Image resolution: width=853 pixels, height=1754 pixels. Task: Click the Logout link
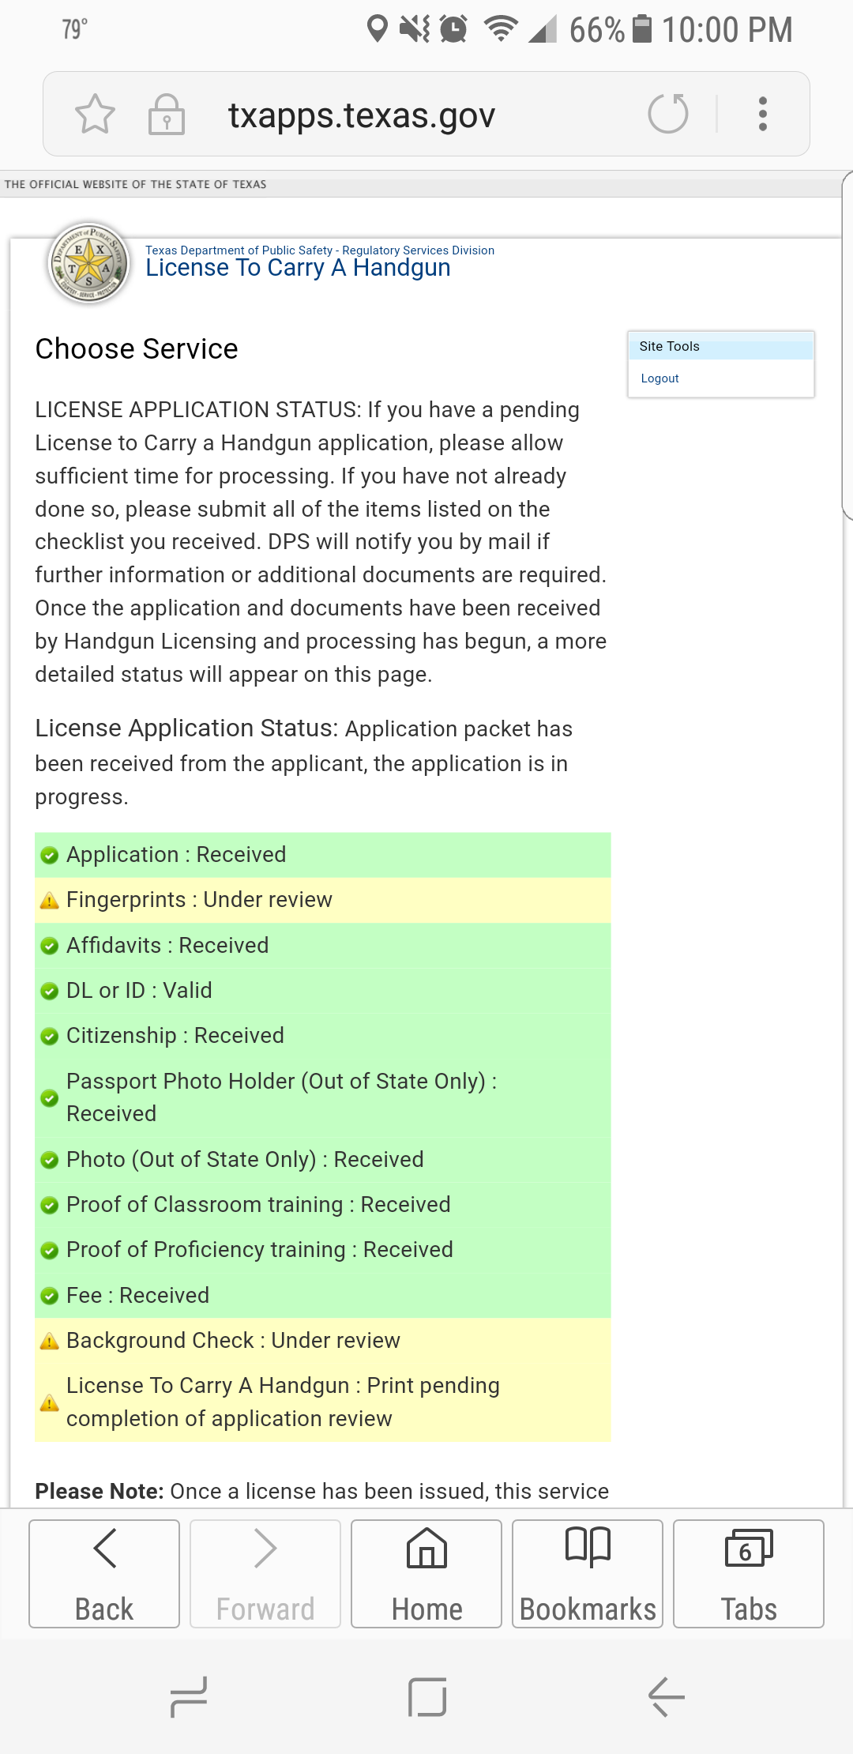point(659,378)
